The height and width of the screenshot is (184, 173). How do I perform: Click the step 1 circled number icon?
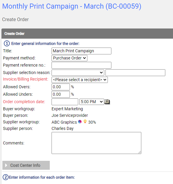(x=7, y=43)
